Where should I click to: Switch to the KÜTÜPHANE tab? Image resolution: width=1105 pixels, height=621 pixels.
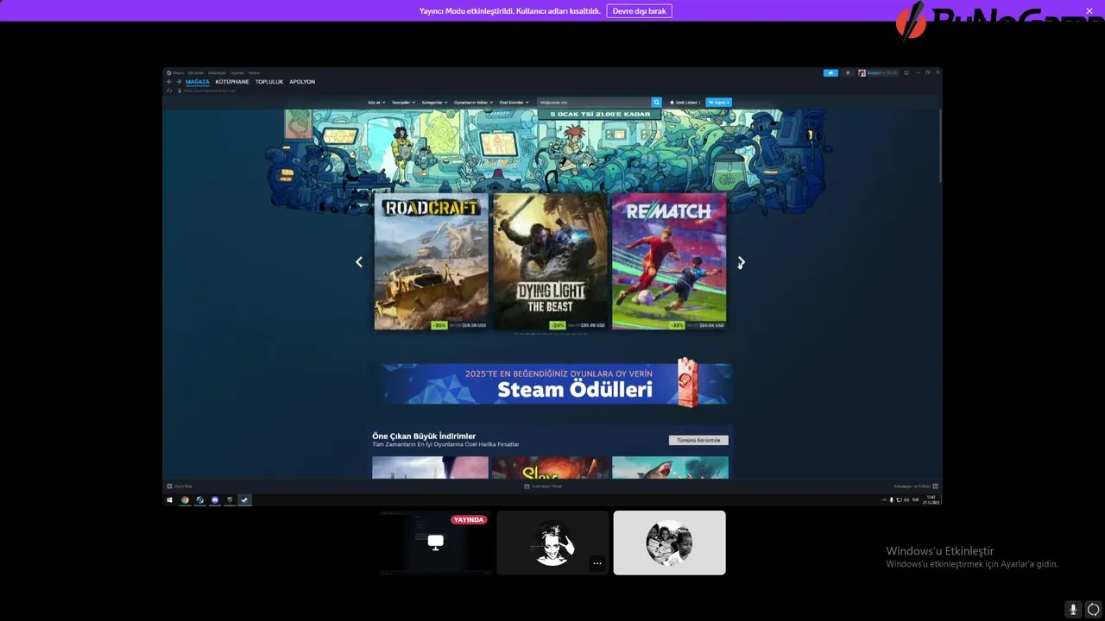click(232, 82)
